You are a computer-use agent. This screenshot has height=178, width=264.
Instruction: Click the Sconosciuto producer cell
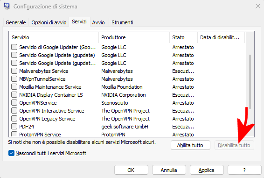(115, 103)
